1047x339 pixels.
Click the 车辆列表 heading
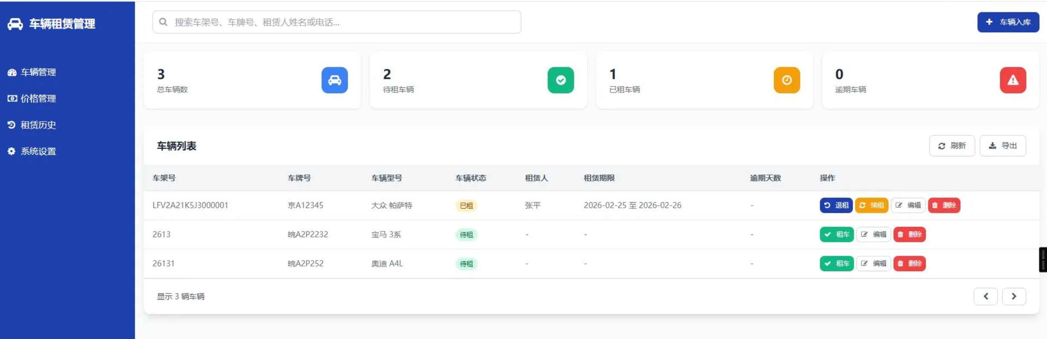(x=177, y=146)
